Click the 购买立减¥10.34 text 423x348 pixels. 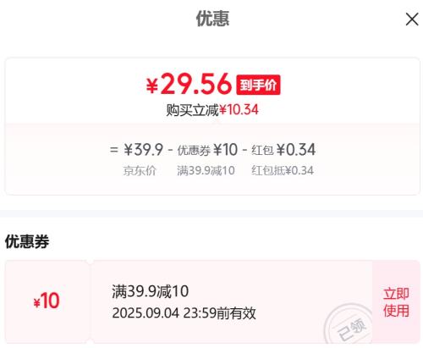[x=212, y=110]
